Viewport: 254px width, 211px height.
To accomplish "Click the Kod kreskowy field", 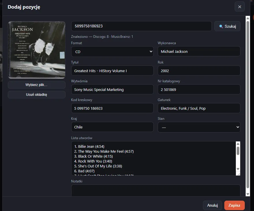I will 112,108.
